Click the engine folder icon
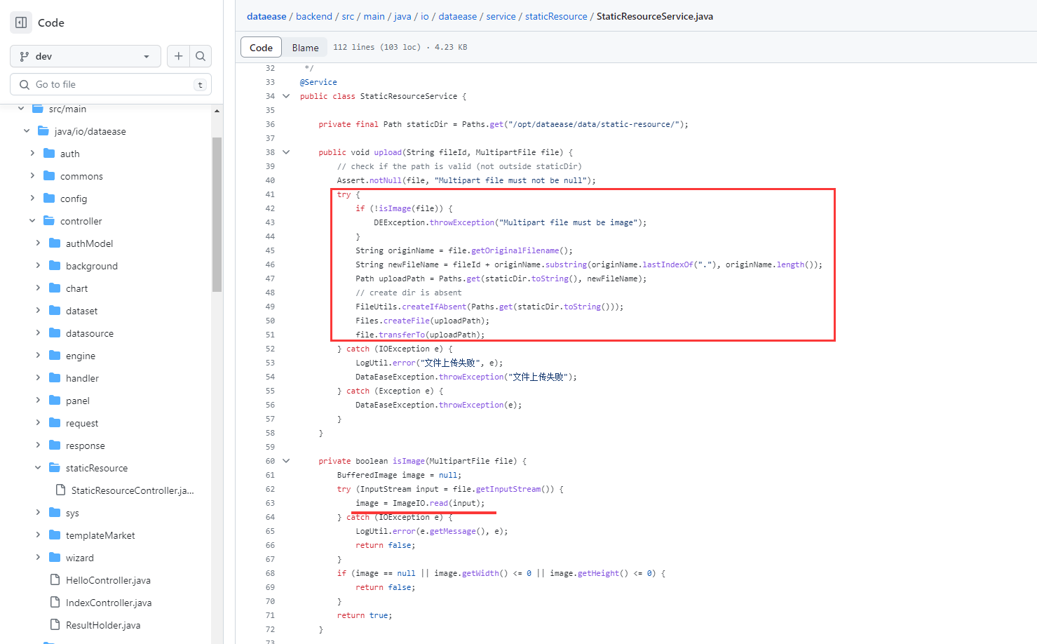 [55, 356]
